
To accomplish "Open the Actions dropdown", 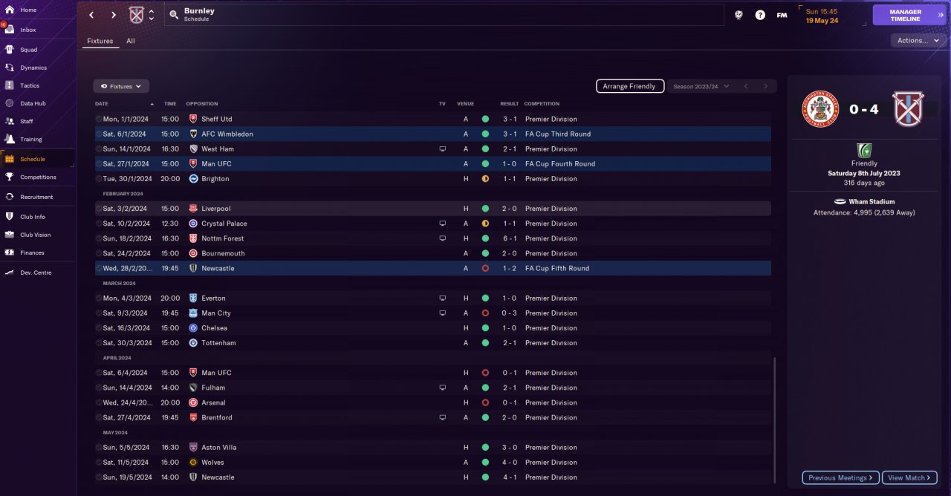I will 919,41.
